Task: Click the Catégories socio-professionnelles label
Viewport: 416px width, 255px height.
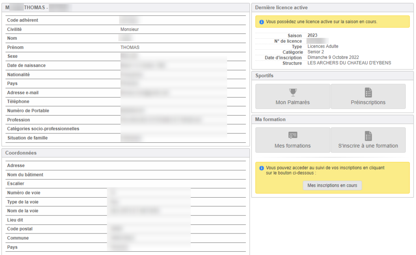Action: (x=43, y=129)
